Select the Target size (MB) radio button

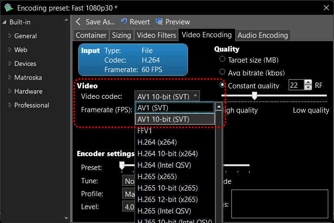(222, 59)
